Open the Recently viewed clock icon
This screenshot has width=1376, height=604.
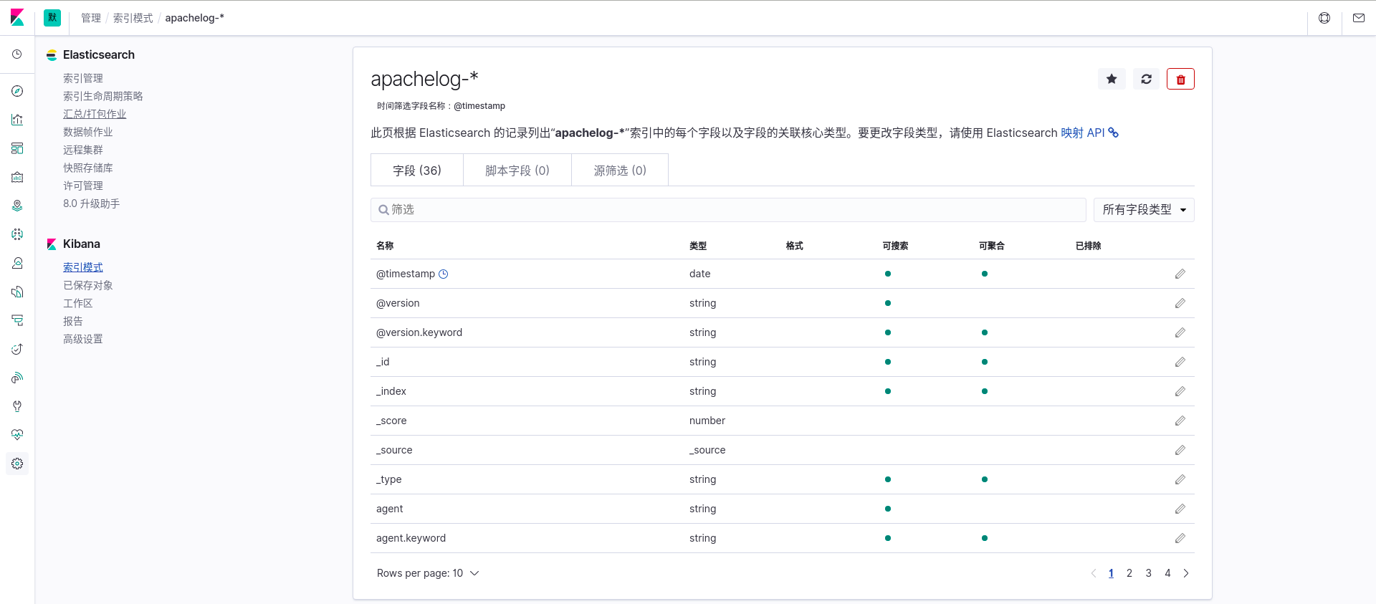coord(17,54)
